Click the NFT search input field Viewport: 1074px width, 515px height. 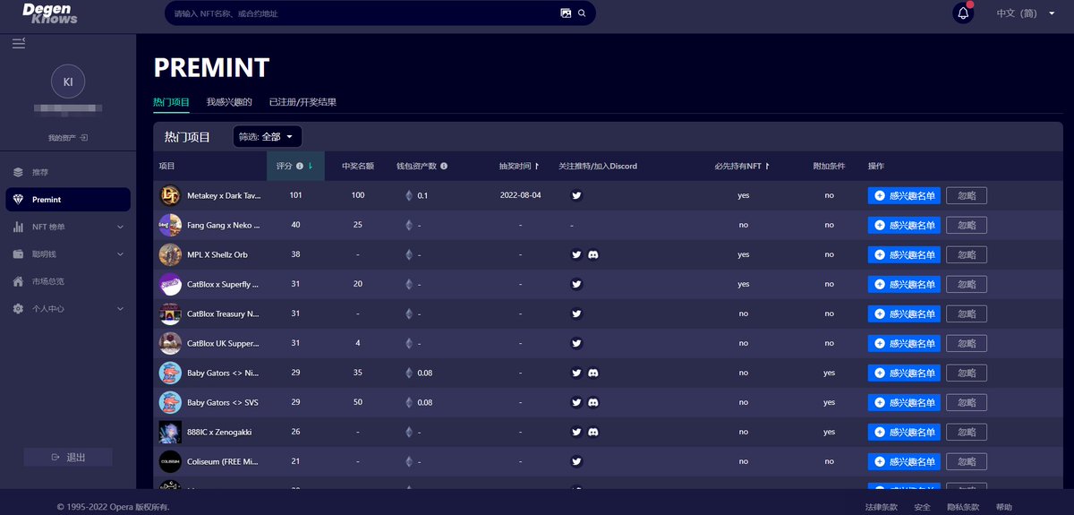[362, 13]
